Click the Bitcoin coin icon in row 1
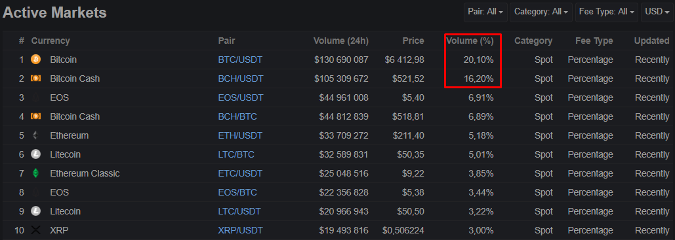 35,60
